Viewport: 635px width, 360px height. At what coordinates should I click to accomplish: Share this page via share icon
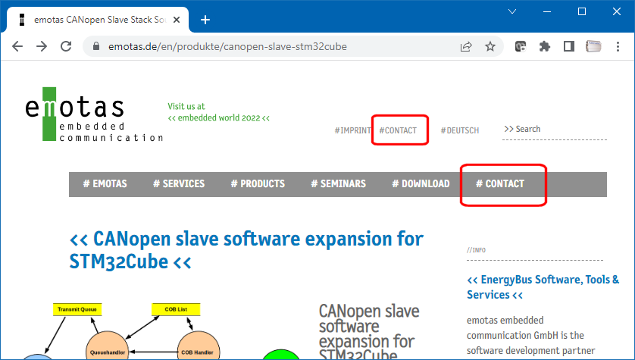[466, 46]
